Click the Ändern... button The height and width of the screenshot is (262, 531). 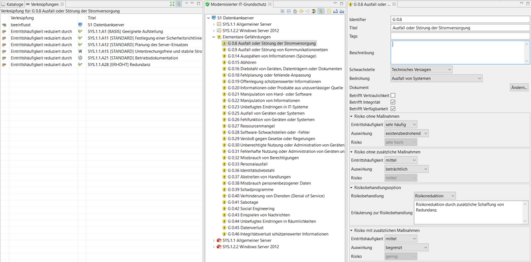tap(519, 87)
